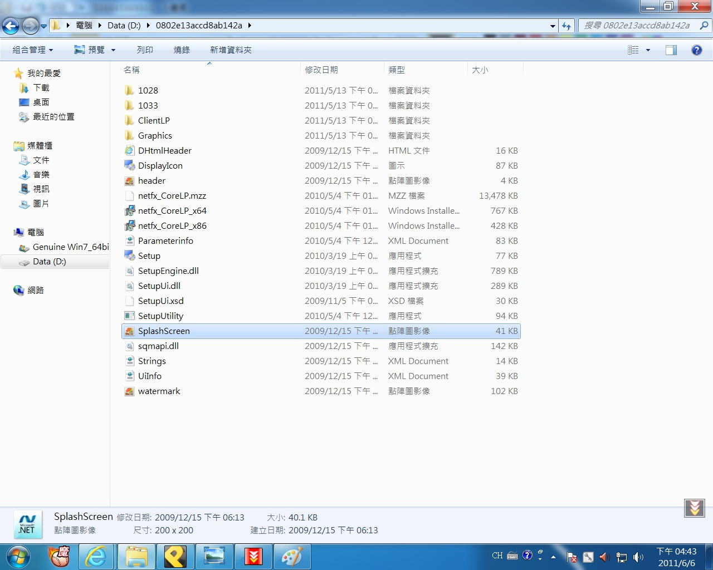713x570 pixels.
Task: Refresh the address bar location
Action: [x=567, y=26]
